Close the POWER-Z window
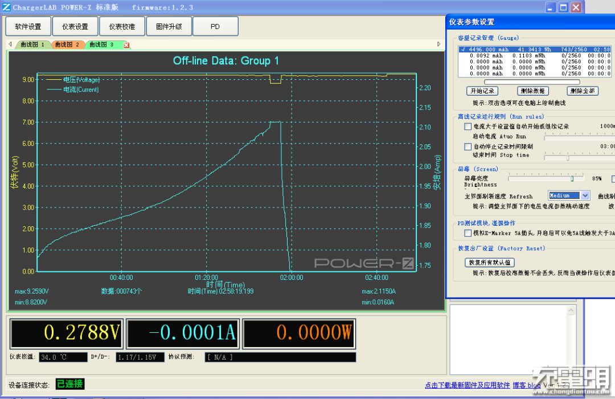 click(576, 7)
